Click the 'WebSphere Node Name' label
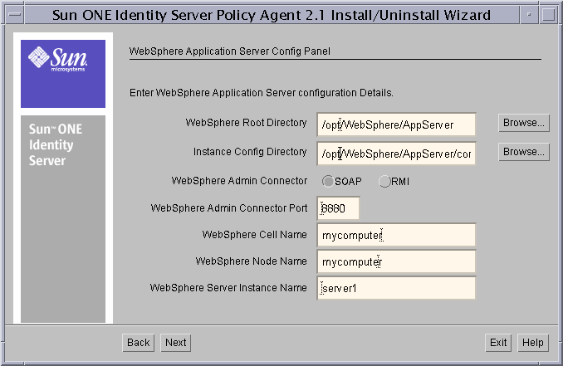This screenshot has width=563, height=366. [x=251, y=261]
